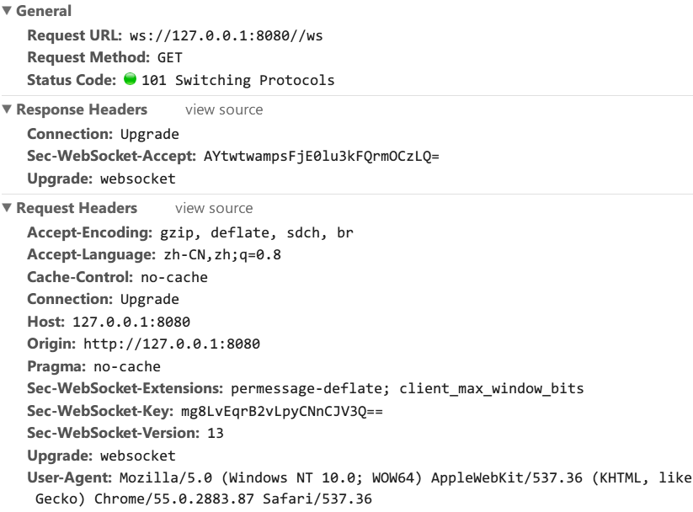Collapse the Response Headers section
The image size is (693, 512).
8,109
